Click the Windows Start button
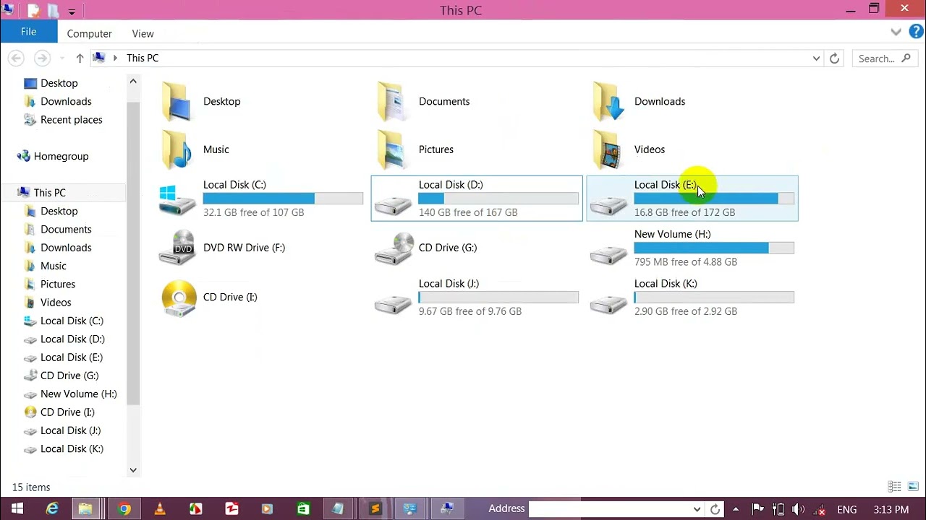 coord(17,509)
